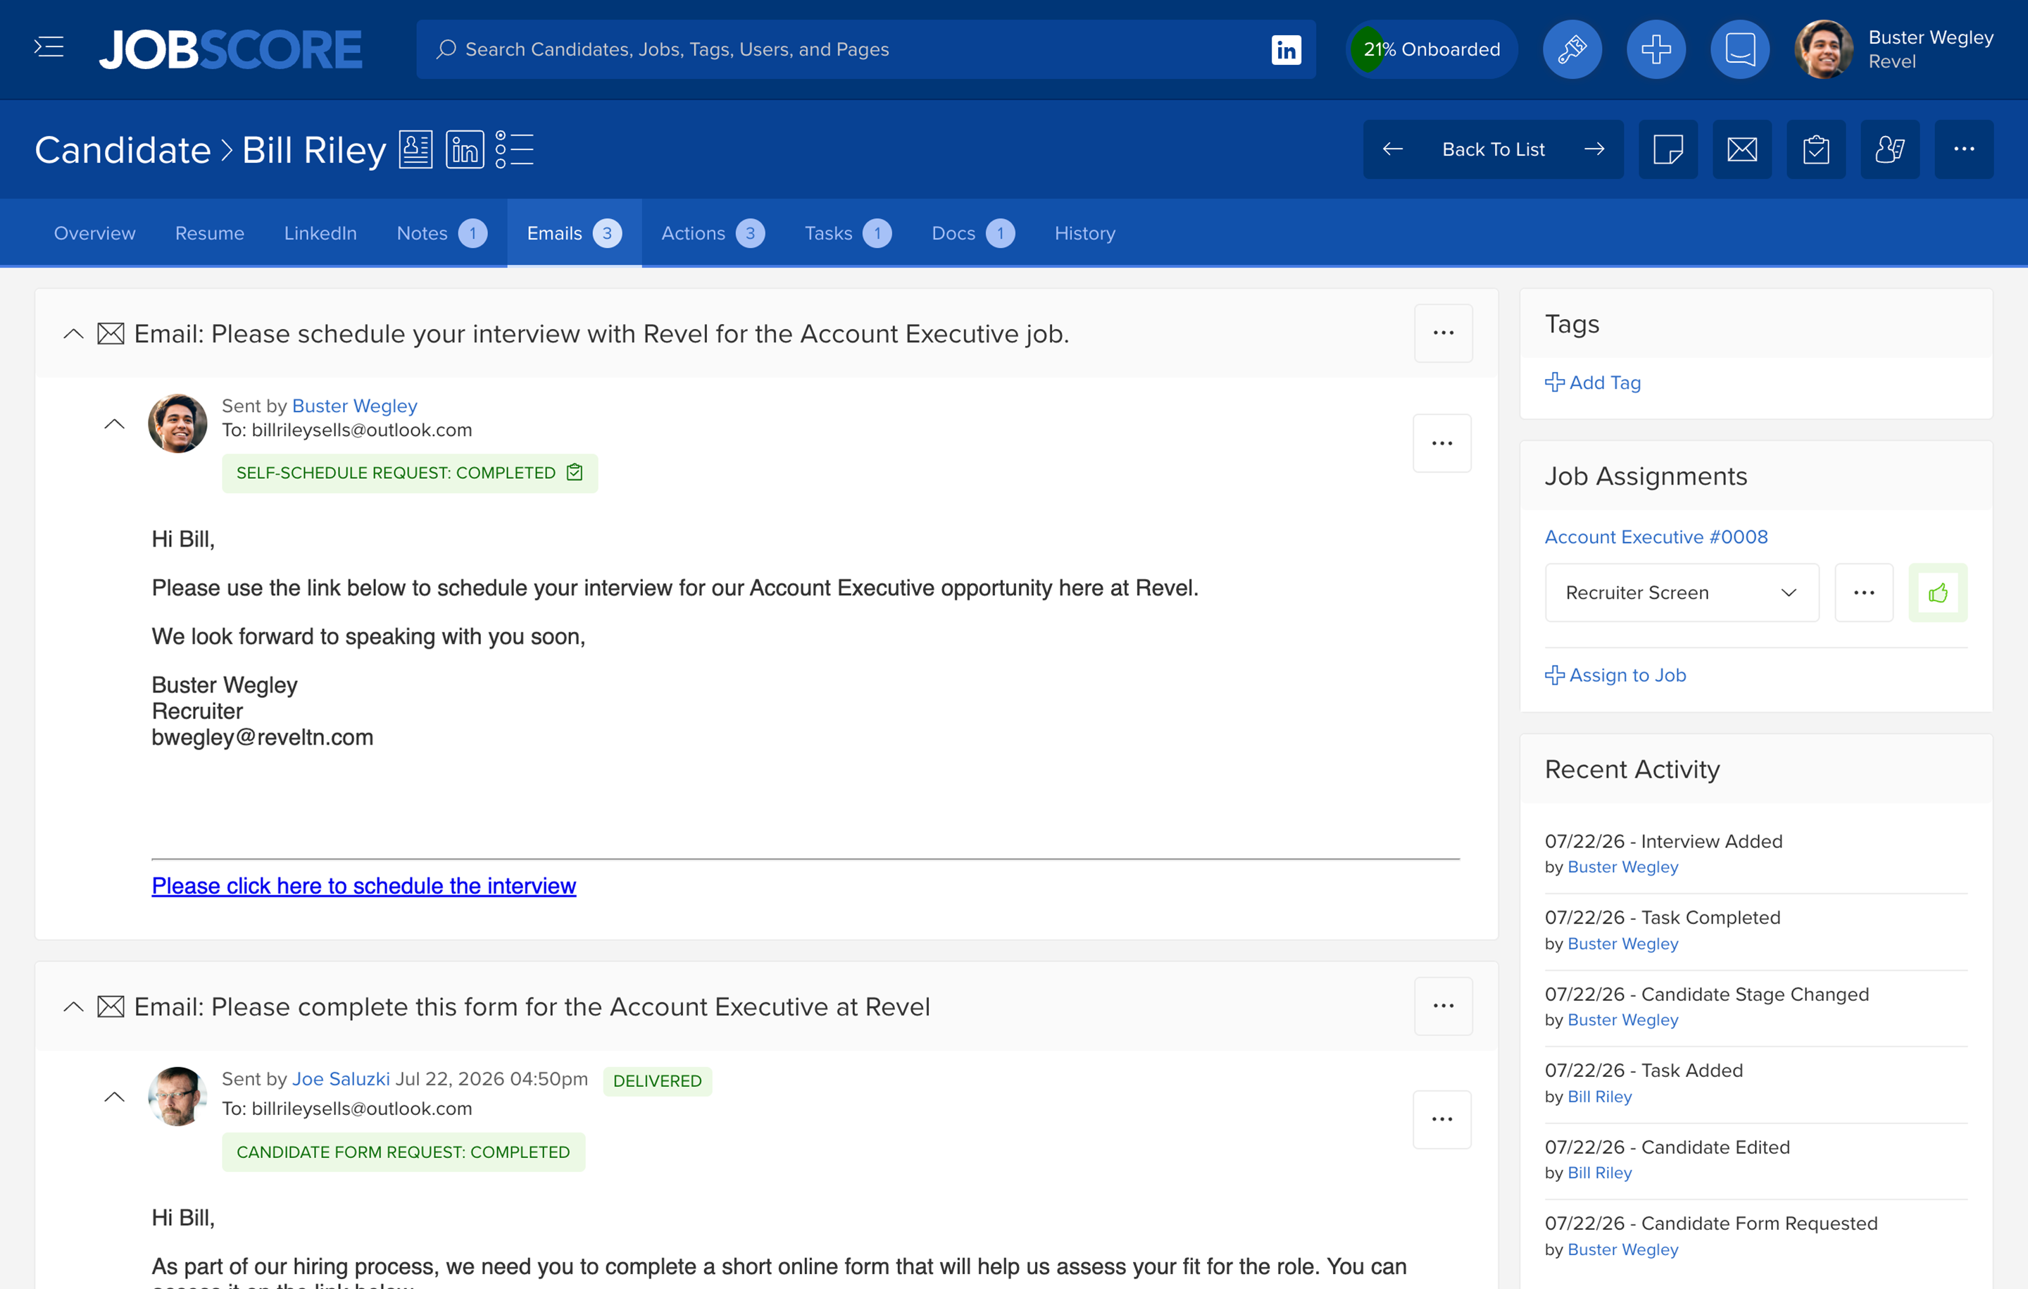Open LinkedIn profile icon next to Bill Riley
This screenshot has width=2028, height=1289.
tap(465, 150)
